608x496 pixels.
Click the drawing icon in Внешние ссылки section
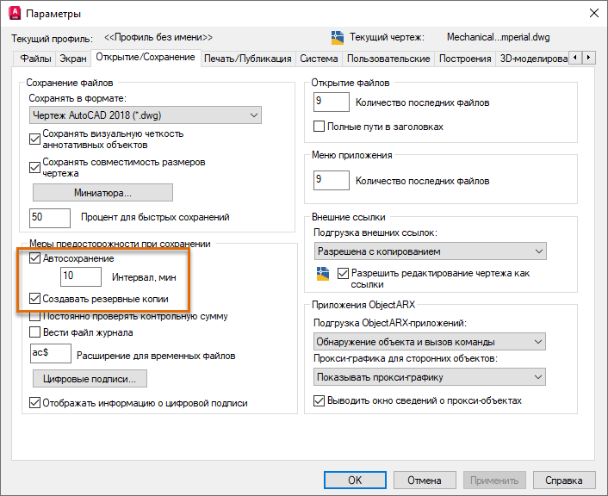pos(323,273)
